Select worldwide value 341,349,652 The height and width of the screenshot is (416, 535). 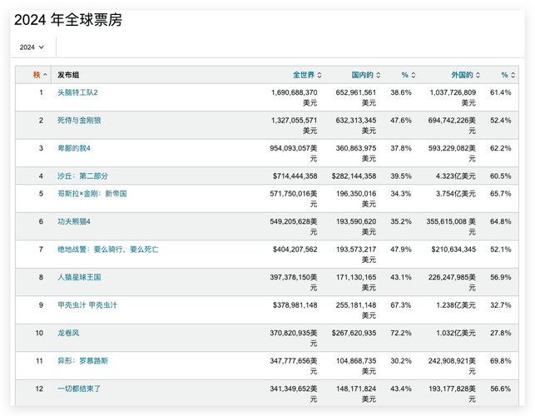[x=290, y=389]
